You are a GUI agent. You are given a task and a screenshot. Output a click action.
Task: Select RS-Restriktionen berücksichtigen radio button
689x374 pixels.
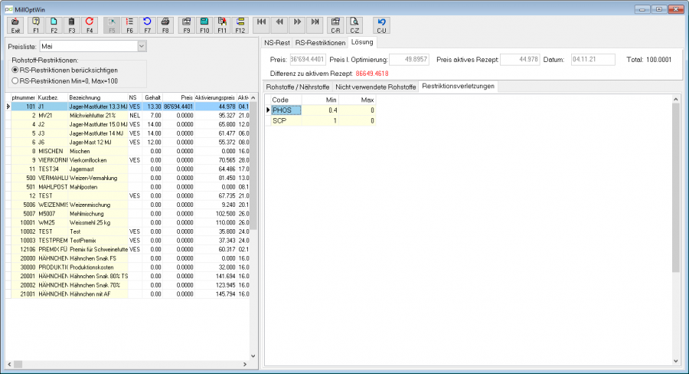[15, 70]
